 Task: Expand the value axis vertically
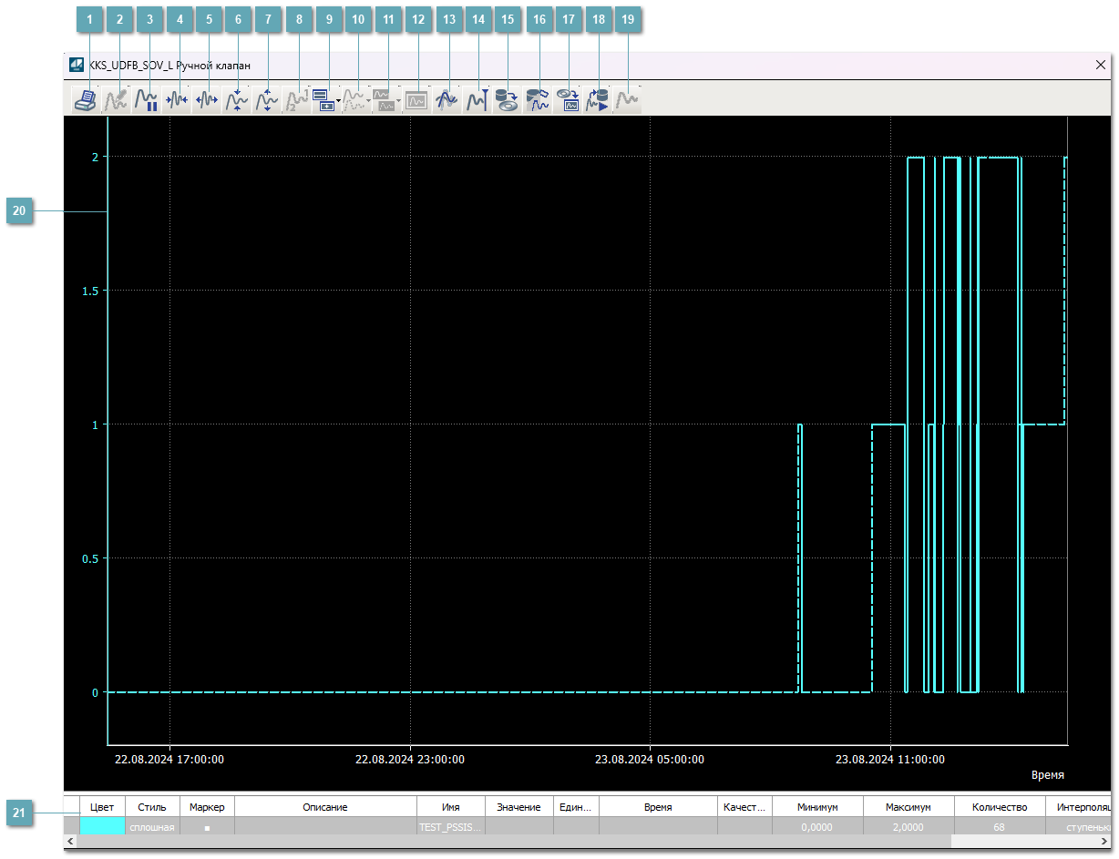click(267, 100)
